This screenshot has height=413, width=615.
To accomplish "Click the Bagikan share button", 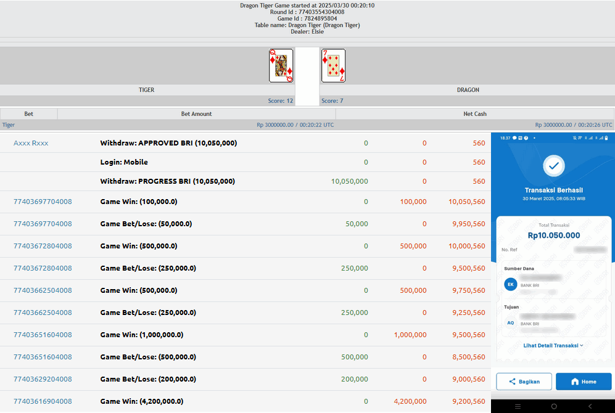I will coord(523,382).
